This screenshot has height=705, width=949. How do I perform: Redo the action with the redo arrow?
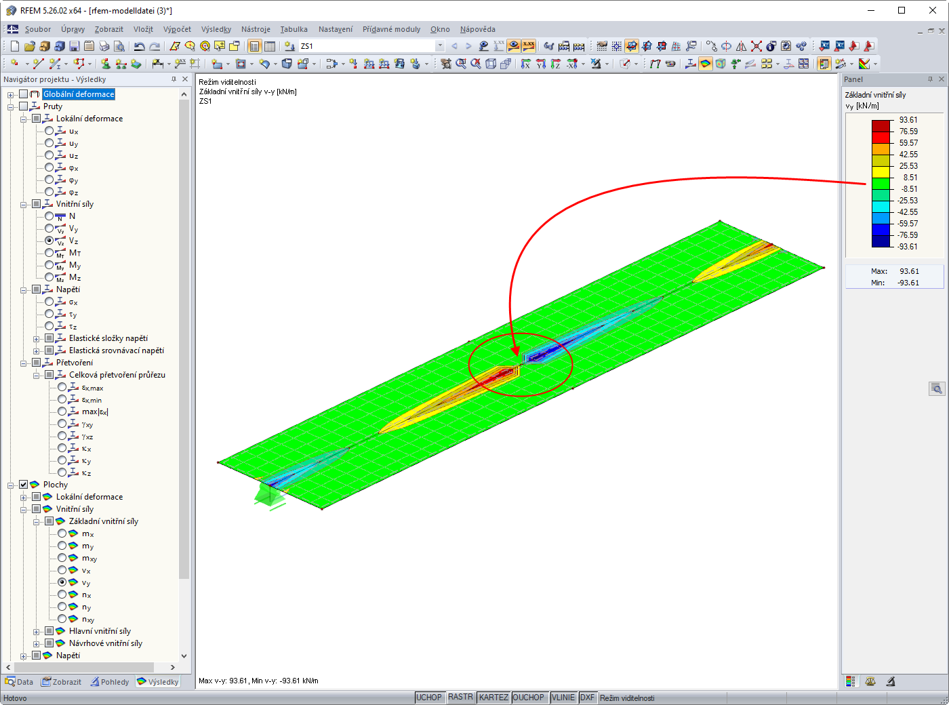pyautogui.click(x=155, y=46)
